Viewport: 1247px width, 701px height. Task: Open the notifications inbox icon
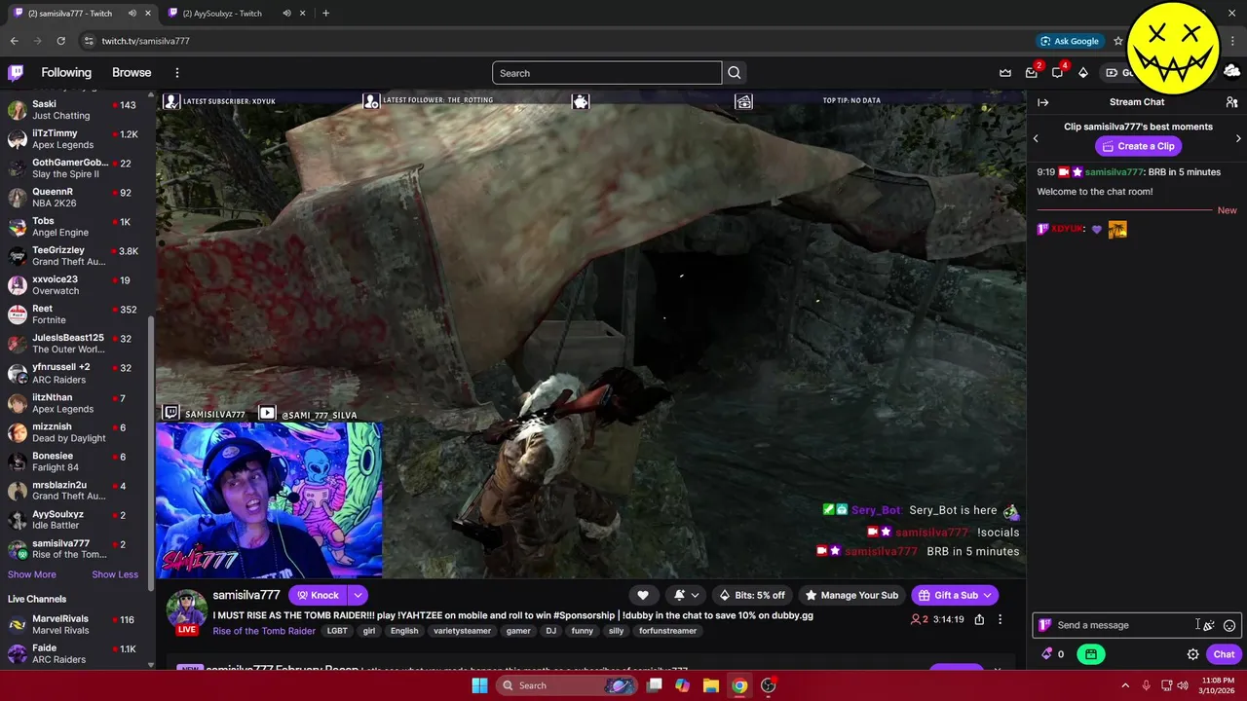(x=1032, y=73)
